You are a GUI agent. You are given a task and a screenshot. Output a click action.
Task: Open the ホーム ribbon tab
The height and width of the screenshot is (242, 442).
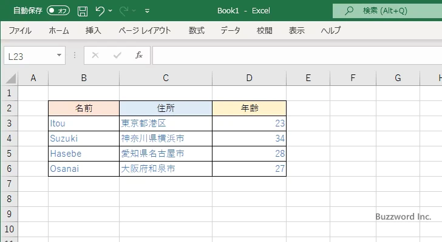point(59,30)
